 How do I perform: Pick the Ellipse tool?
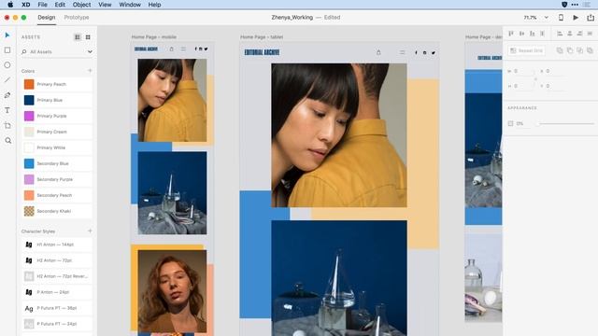(x=7, y=65)
